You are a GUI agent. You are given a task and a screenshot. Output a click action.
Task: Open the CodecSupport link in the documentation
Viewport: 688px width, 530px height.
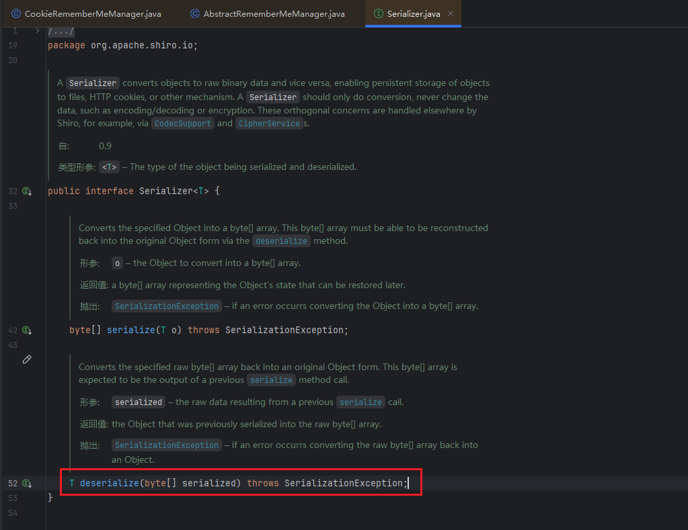point(183,124)
